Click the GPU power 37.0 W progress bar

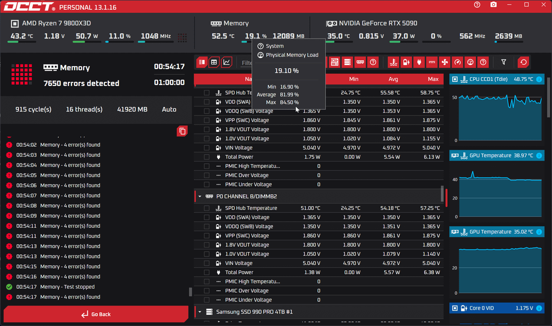point(404,42)
